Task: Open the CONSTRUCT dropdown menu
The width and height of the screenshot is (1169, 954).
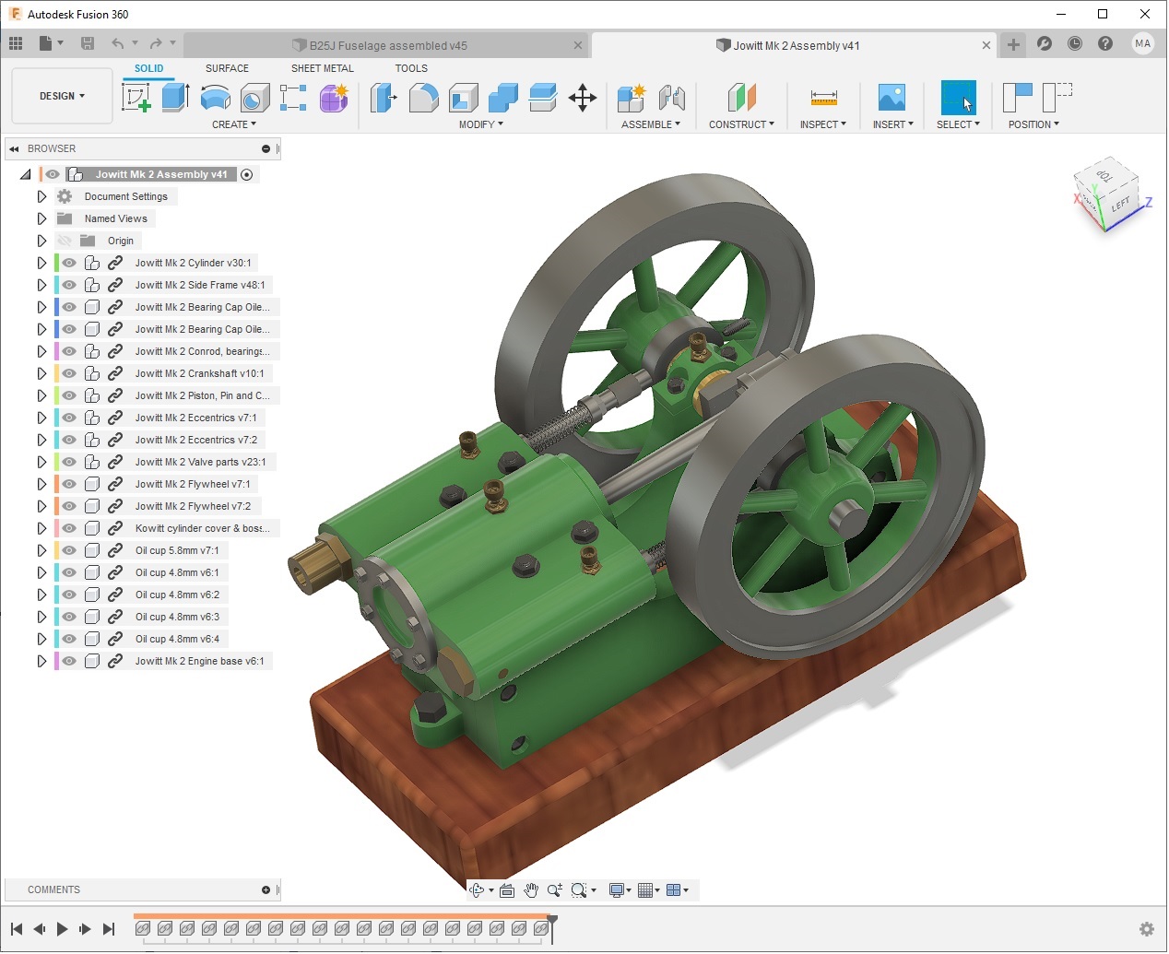Action: (x=741, y=124)
